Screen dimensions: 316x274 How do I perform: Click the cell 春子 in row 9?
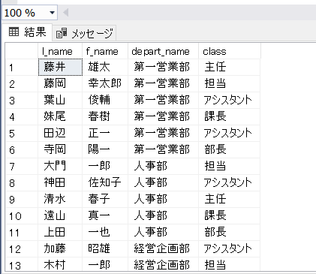[x=105, y=199]
